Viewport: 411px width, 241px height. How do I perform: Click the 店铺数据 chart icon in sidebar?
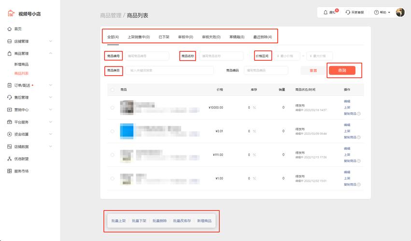click(10, 147)
